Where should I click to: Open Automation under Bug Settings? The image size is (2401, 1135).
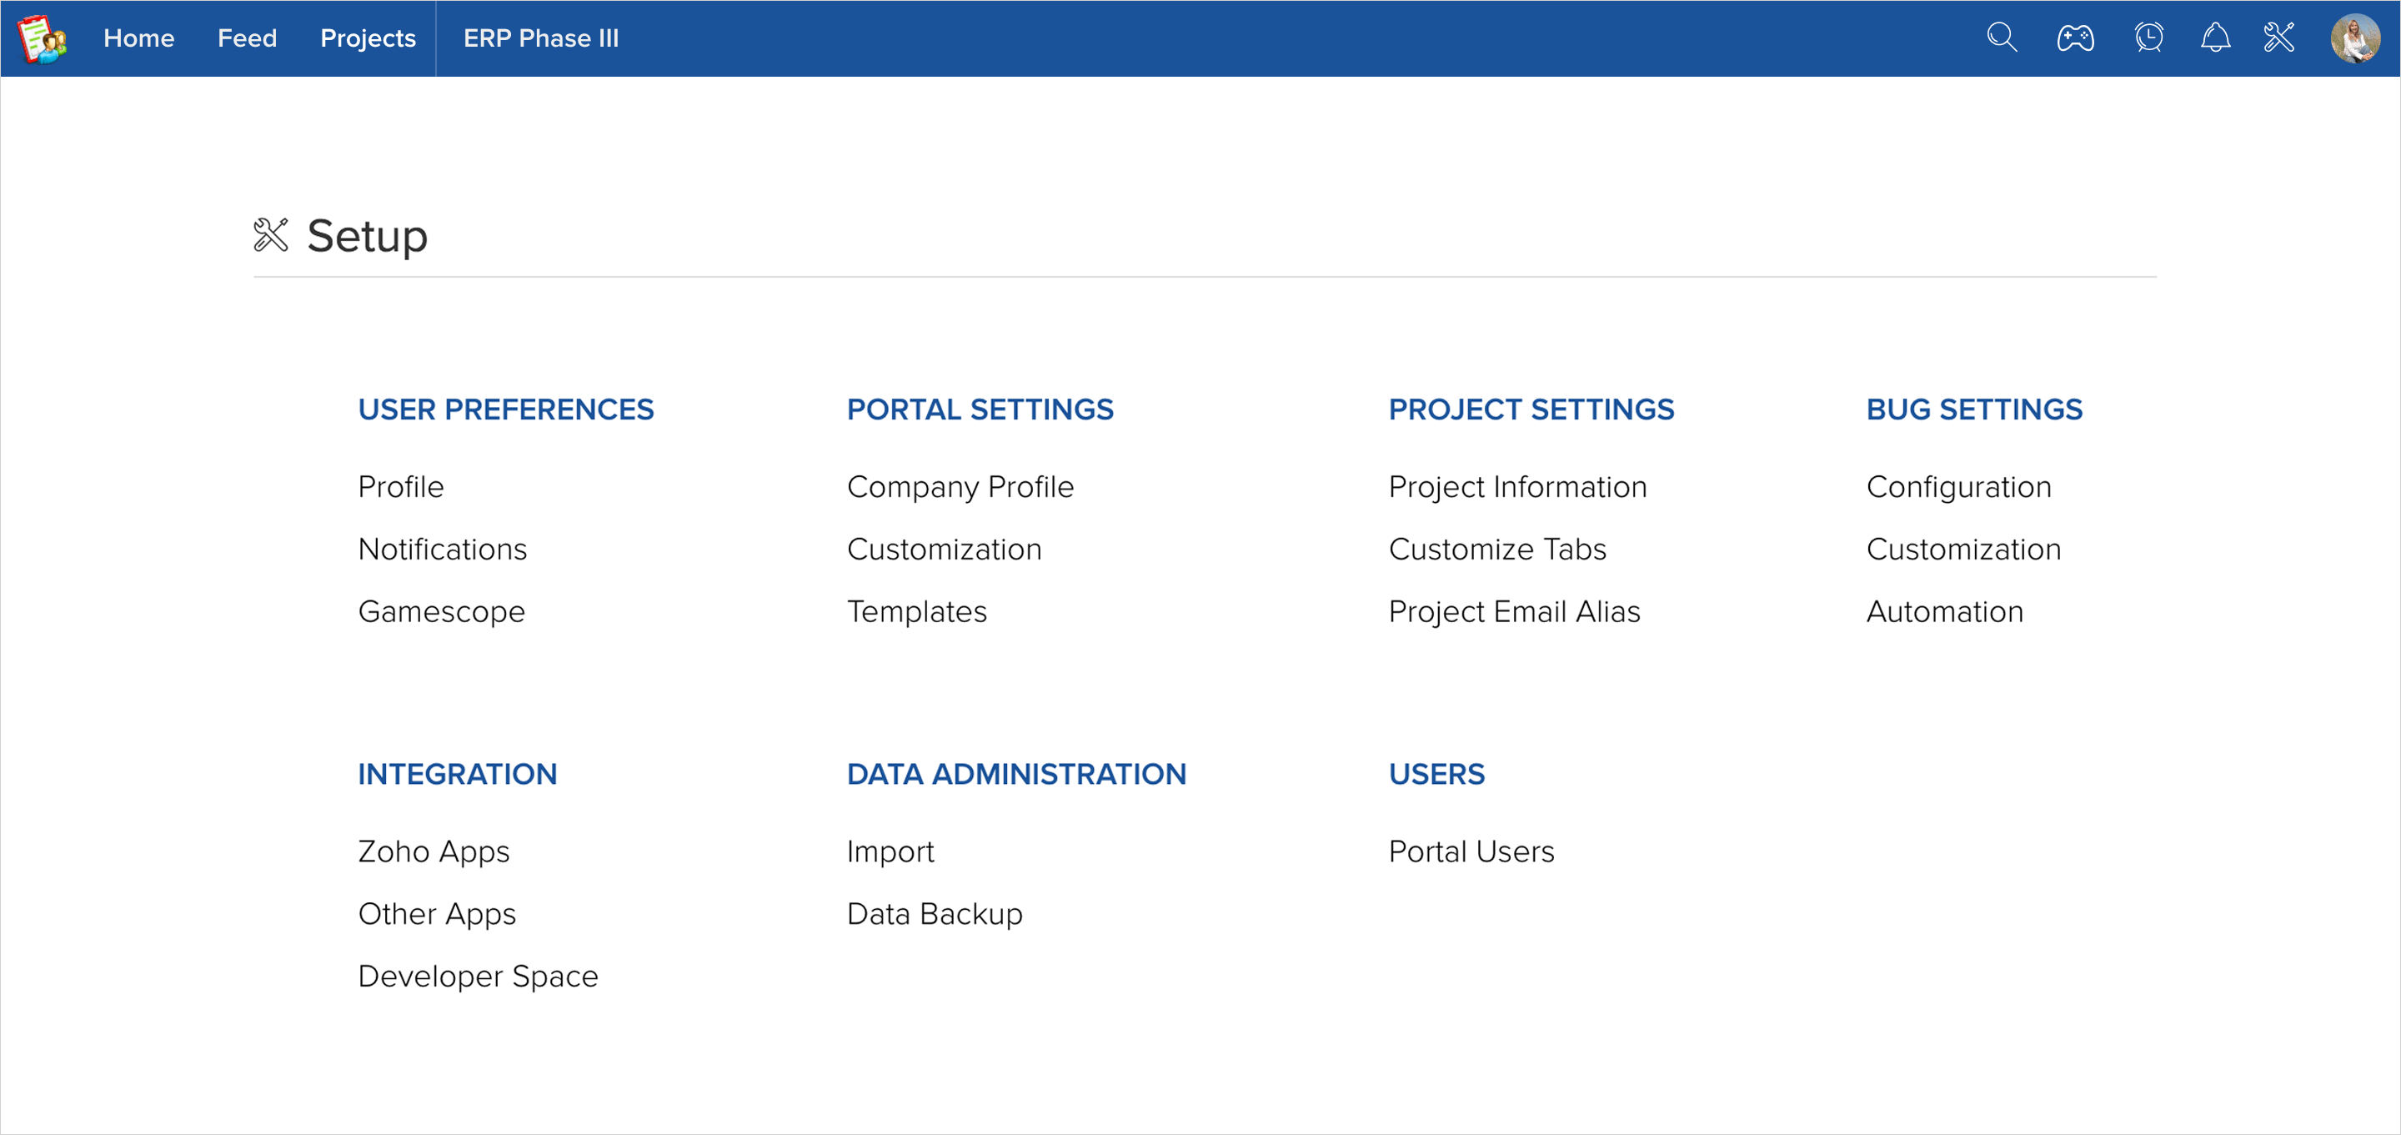1944,612
